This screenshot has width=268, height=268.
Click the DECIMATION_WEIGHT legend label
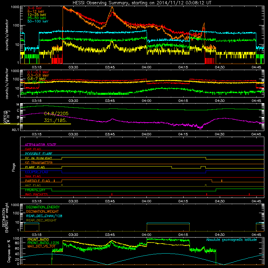click(43, 211)
